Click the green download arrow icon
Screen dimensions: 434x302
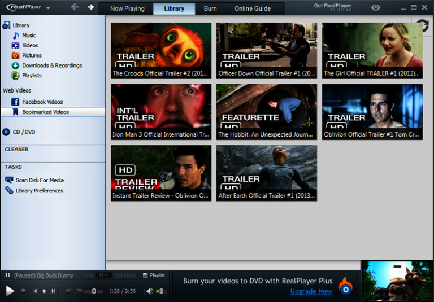pyautogui.click(x=15, y=65)
